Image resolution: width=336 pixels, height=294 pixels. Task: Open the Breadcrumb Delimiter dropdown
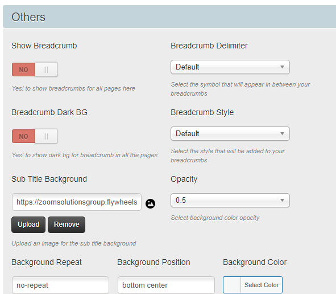coord(230,67)
